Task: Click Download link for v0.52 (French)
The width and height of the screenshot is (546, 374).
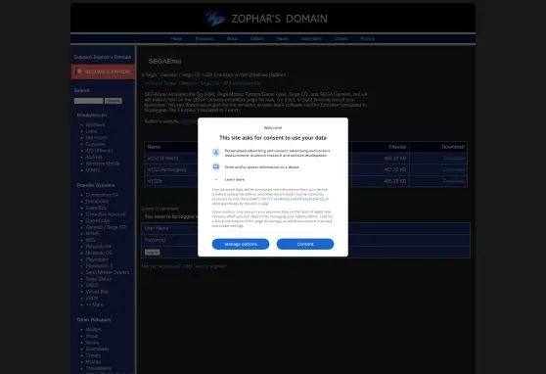Action: coord(454,159)
